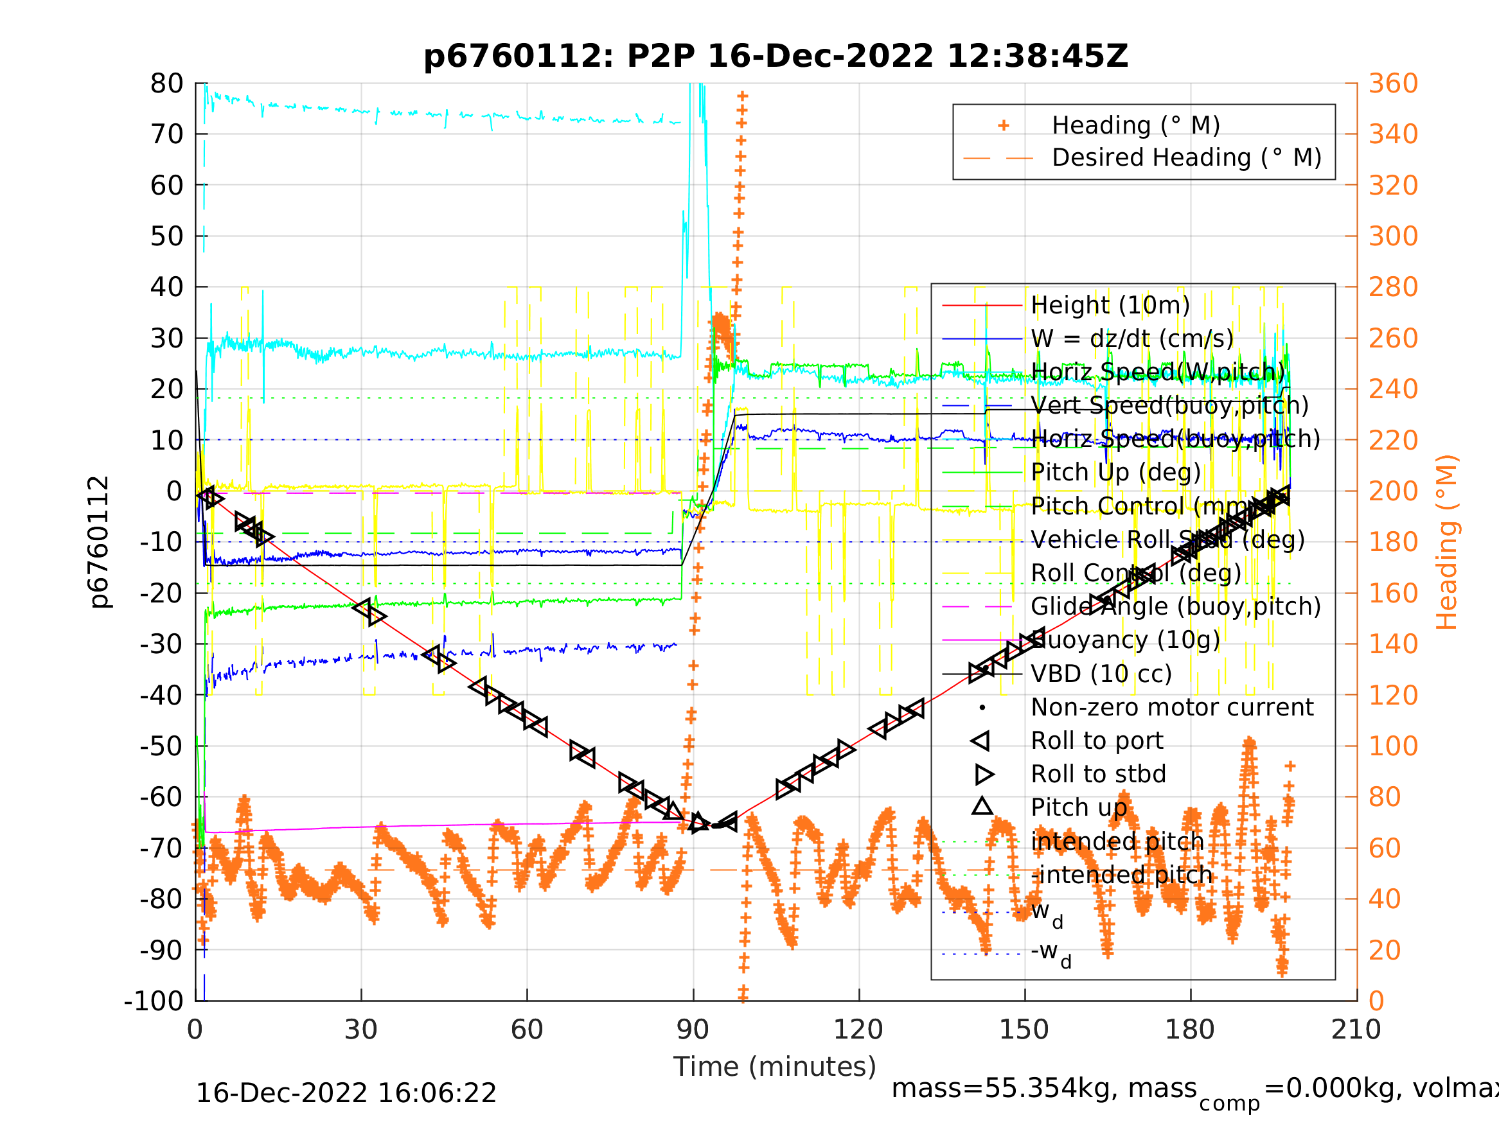Click x-axis tick label '150'
This screenshot has height=1124, width=1499.
click(1024, 1030)
